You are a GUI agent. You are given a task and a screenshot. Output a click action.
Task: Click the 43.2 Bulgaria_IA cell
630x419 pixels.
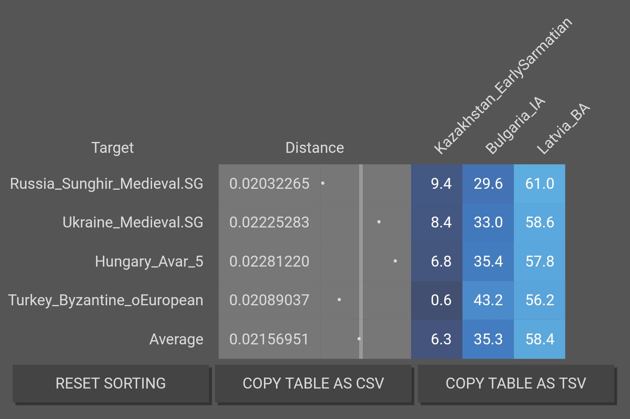pos(488,300)
